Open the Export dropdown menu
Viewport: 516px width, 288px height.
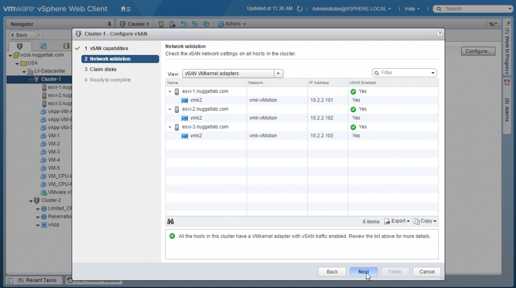click(397, 221)
